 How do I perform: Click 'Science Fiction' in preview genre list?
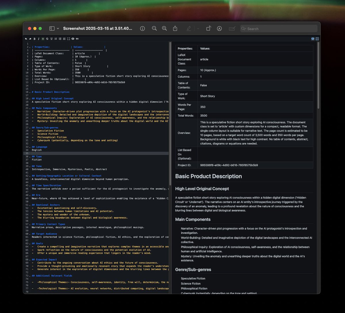[x=191, y=283]
